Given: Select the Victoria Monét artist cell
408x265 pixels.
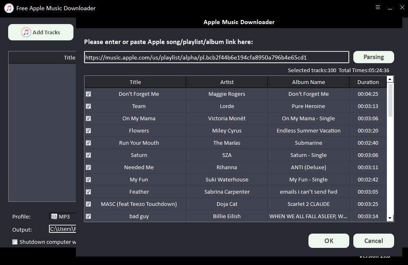Looking at the screenshot, I should (x=227, y=118).
